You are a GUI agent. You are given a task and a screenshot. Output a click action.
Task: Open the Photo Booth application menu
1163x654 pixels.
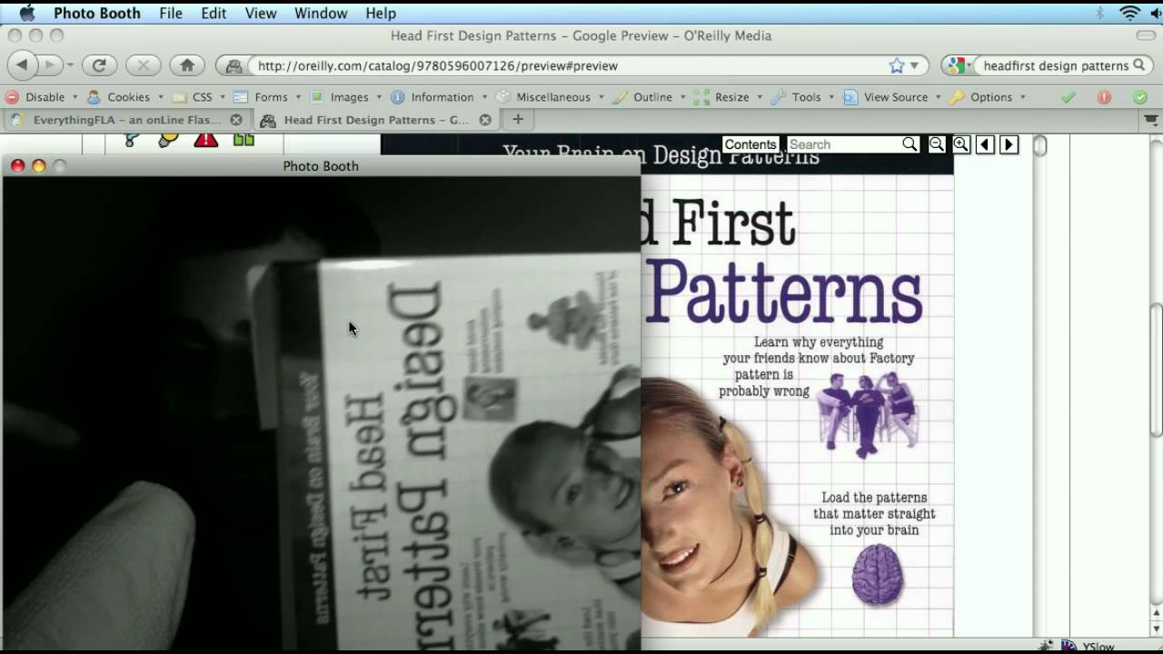click(x=97, y=13)
